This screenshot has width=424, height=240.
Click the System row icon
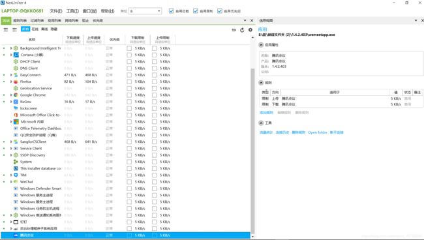(16, 162)
